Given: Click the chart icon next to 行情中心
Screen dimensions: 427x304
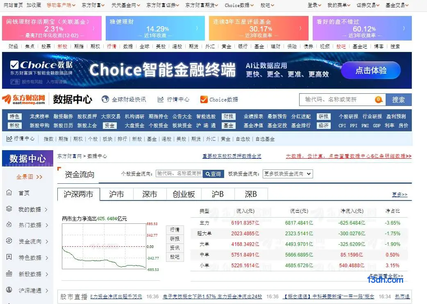Looking at the screenshot, I should tap(161, 99).
